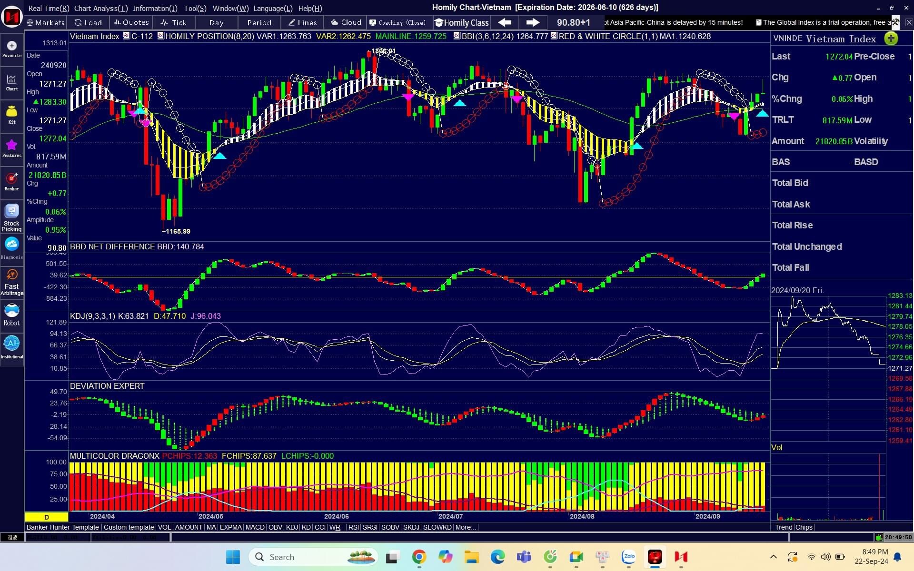Open the Features star icon

(x=12, y=148)
